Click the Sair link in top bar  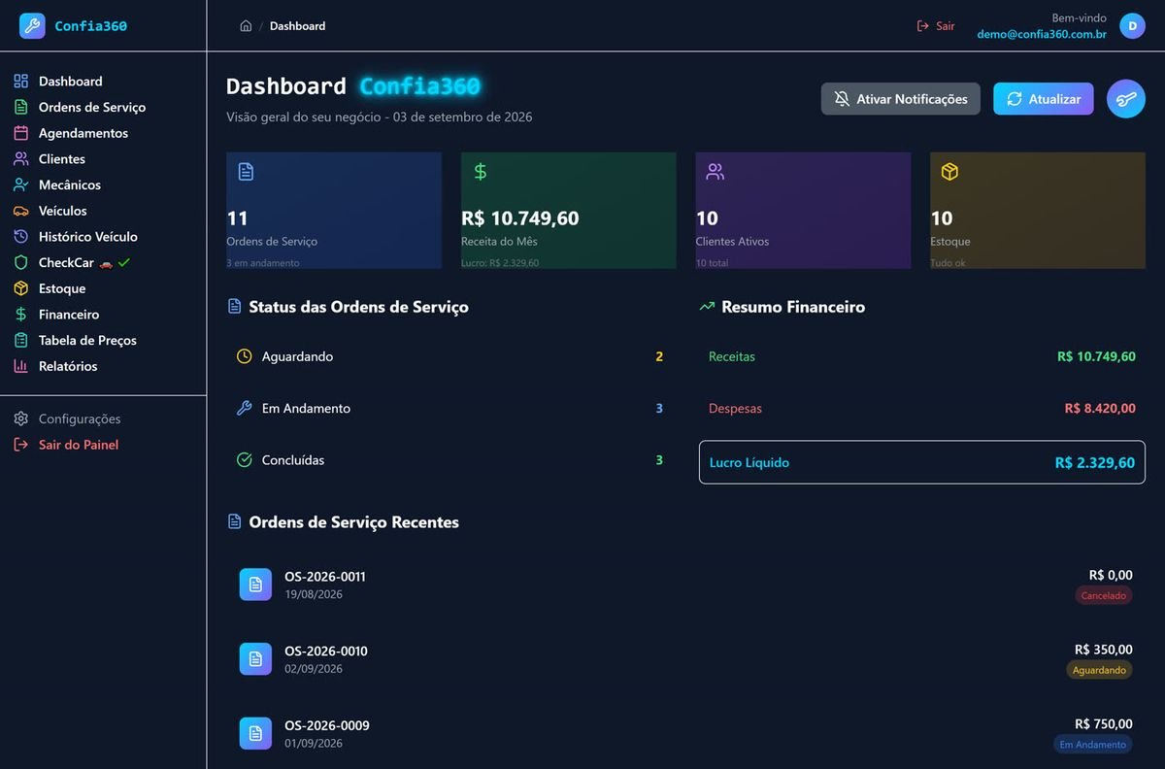936,26
